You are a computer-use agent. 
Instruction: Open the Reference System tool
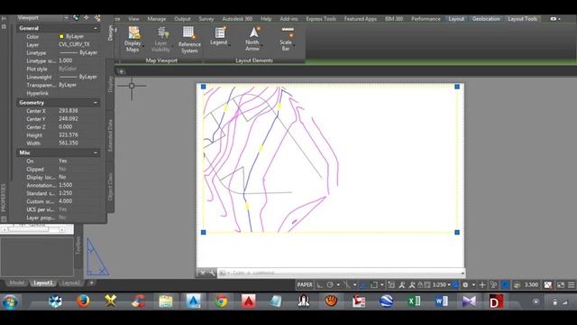pos(189,40)
